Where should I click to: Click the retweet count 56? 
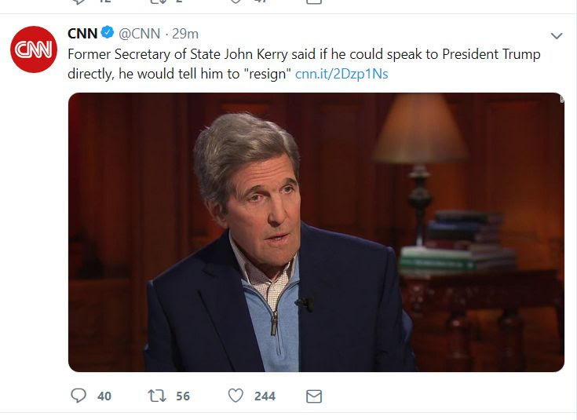[183, 396]
